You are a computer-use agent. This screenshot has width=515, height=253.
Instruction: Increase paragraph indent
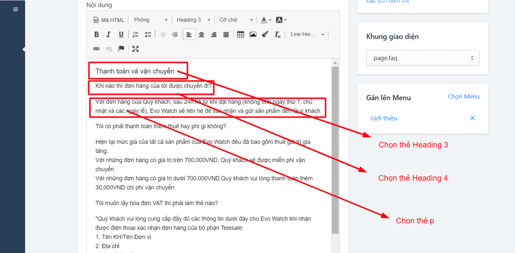point(175,34)
